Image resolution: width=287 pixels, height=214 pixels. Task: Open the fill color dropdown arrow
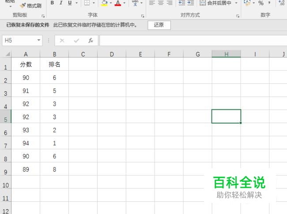[x=111, y=3]
